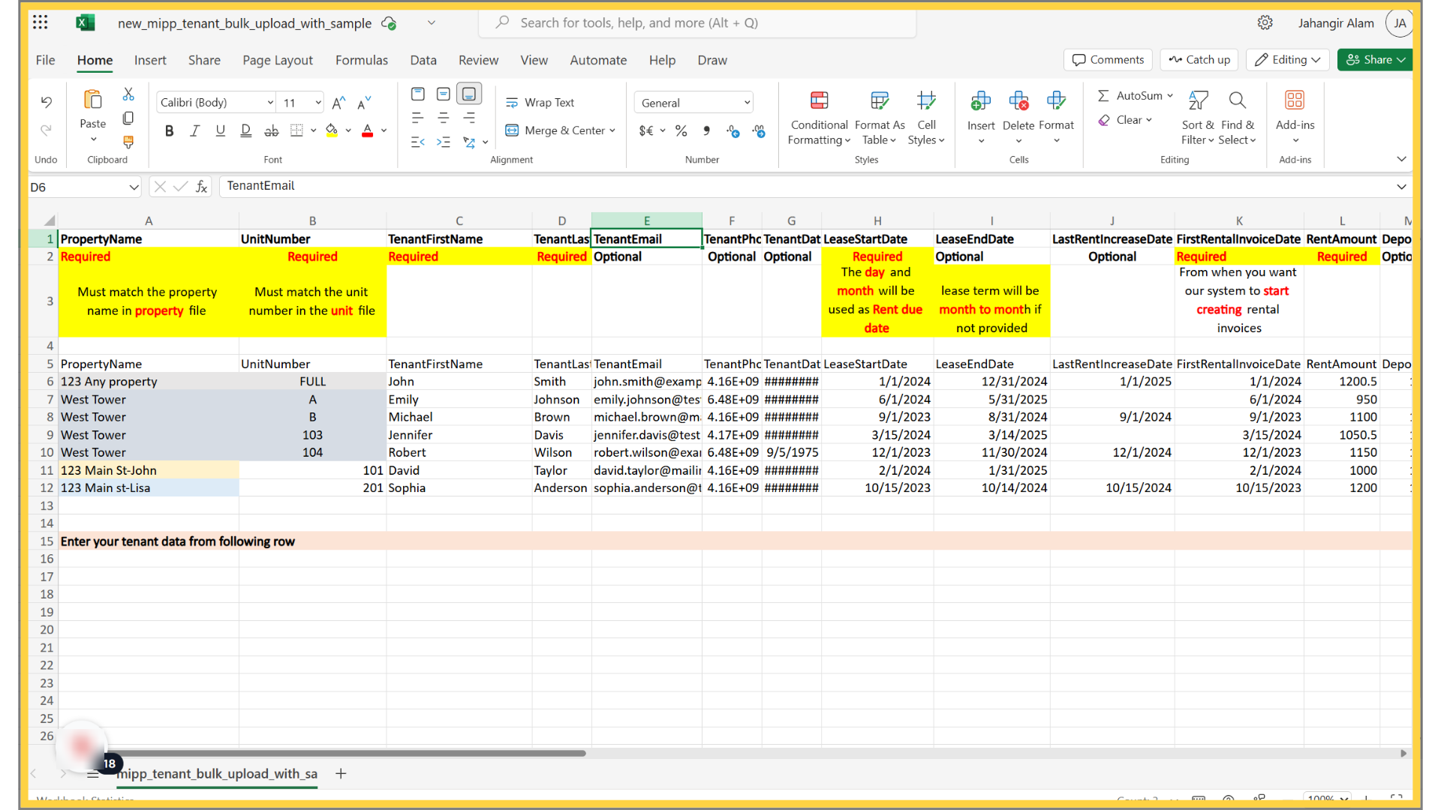
Task: Open the fill color yellow swatch
Action: click(x=332, y=130)
